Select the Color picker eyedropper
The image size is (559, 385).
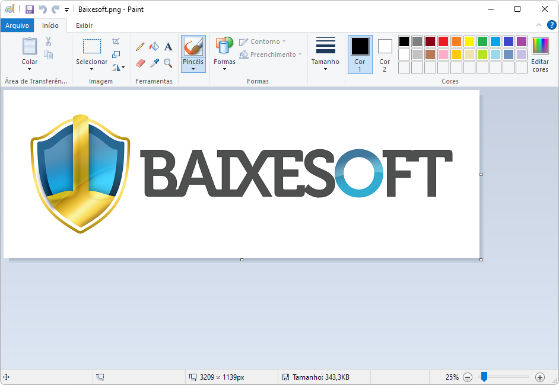(154, 63)
